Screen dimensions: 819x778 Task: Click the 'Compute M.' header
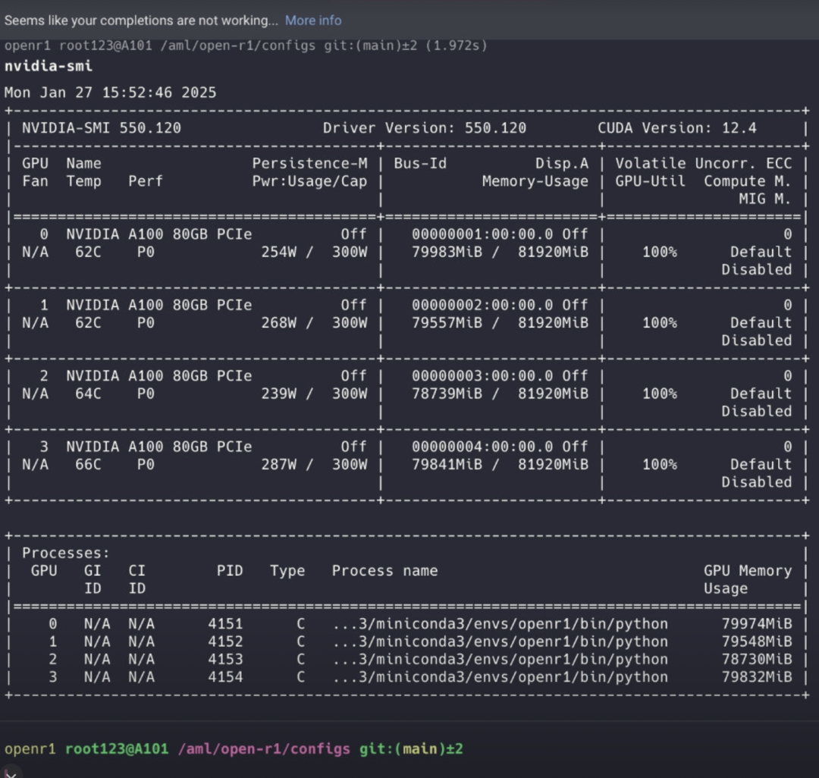coord(748,181)
